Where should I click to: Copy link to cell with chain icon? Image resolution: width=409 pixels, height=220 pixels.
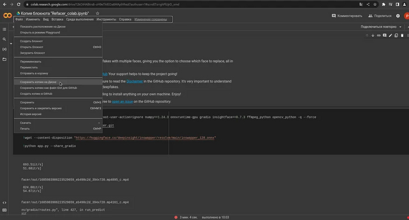click(379, 35)
